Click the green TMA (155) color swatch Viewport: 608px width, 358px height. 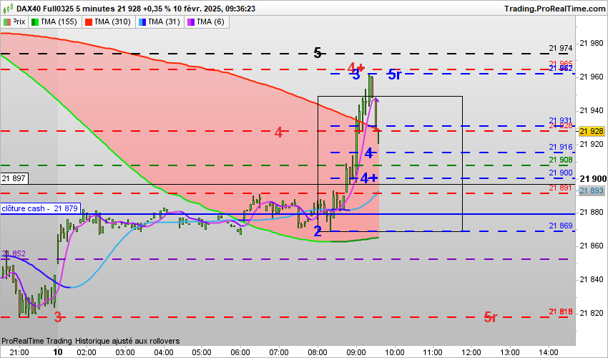(35, 22)
